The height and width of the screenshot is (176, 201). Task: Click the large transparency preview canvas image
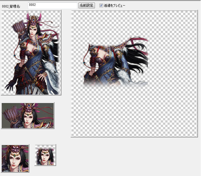(134, 74)
